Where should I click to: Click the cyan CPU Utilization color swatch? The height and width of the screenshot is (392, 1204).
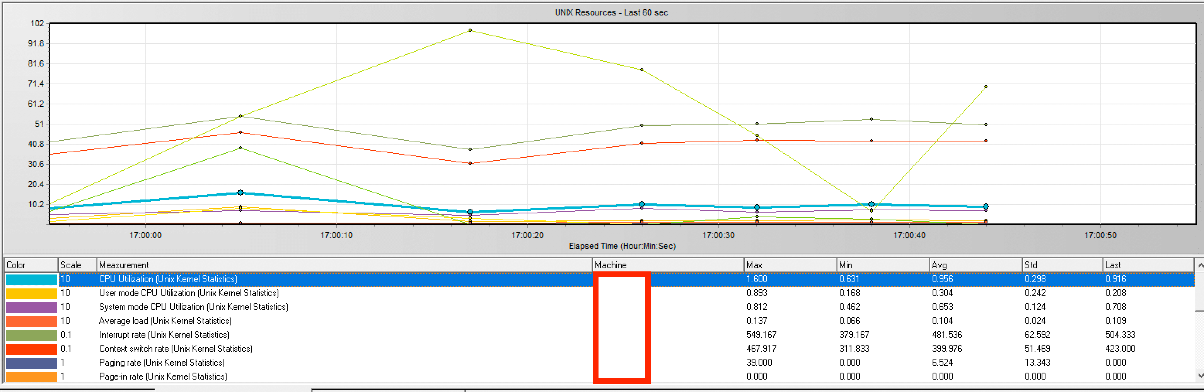click(31, 280)
